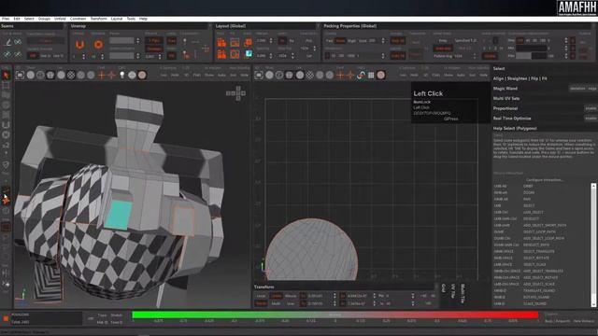Click the Margin stepper in Layout panel

coord(271,40)
